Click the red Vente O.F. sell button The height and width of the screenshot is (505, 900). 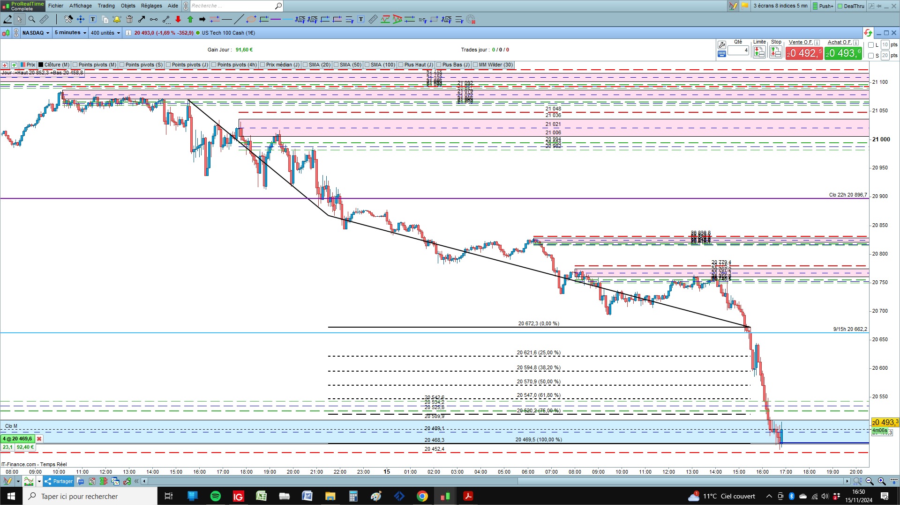[804, 53]
